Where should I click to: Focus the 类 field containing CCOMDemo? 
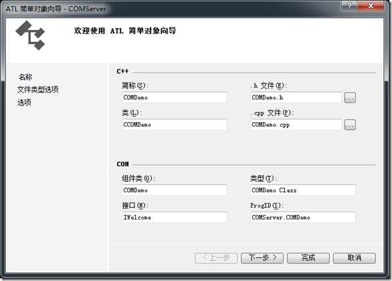point(175,125)
